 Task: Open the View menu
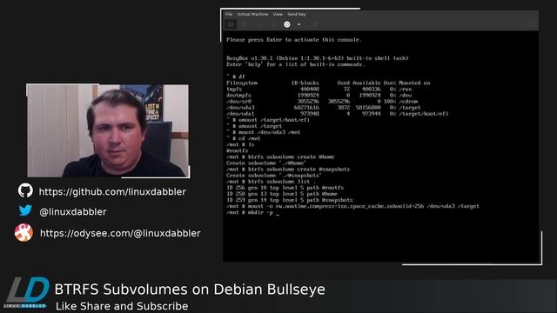(x=278, y=14)
